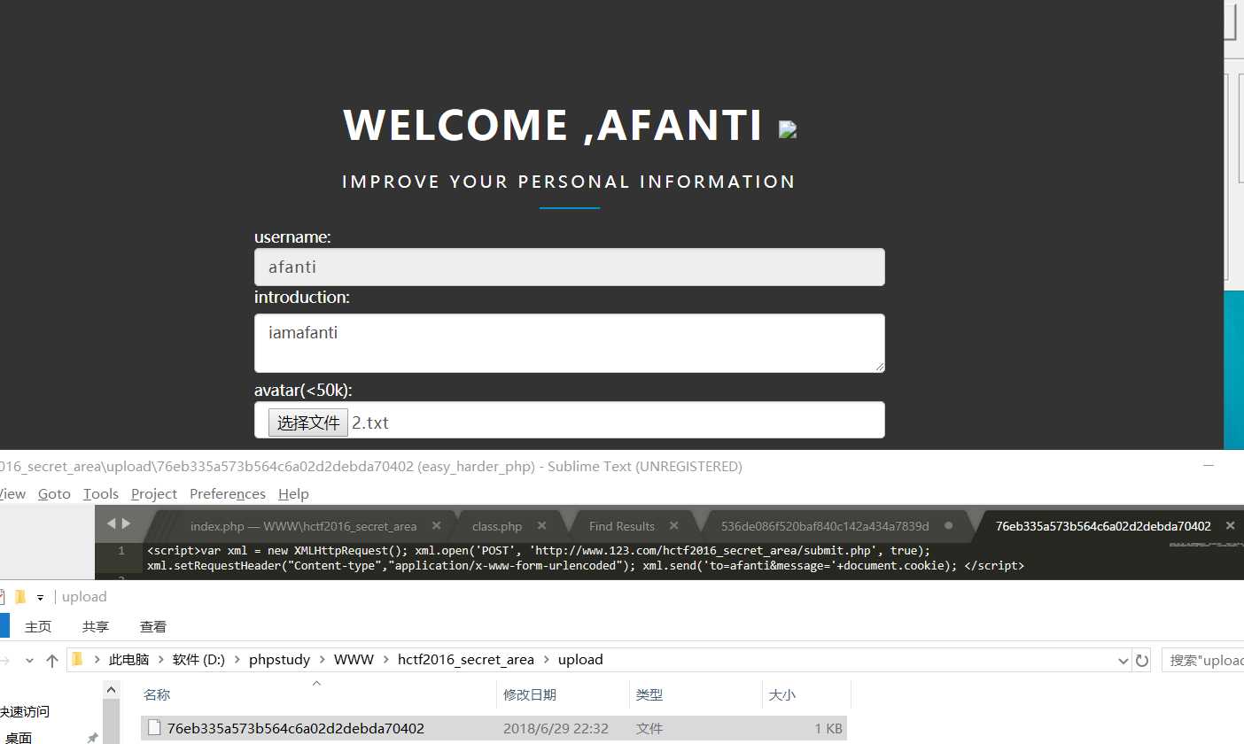
Task: Click the 2018/6/29 22:32 date cell
Action: (x=556, y=728)
